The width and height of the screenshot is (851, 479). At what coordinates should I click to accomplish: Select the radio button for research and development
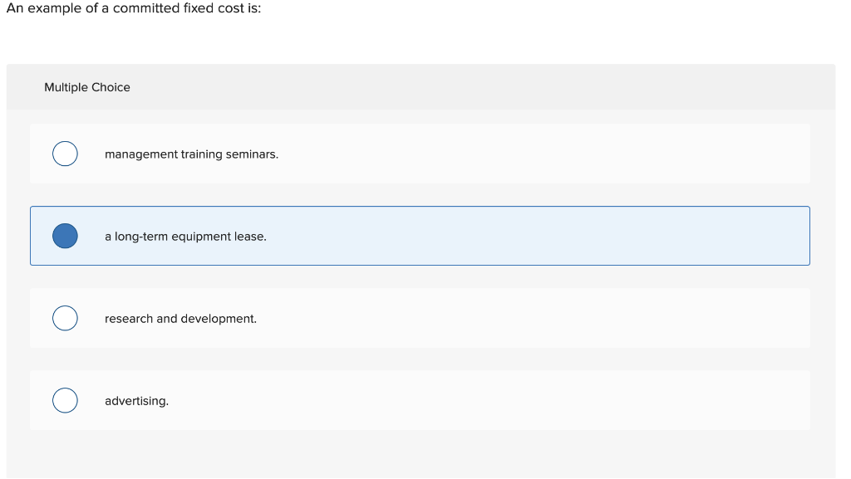[x=65, y=317]
